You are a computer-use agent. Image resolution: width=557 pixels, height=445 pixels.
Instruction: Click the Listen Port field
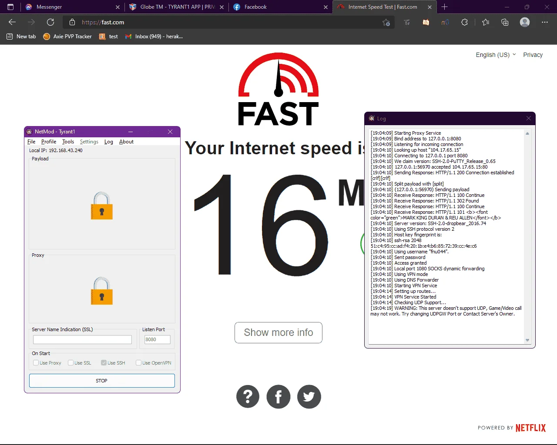click(158, 339)
